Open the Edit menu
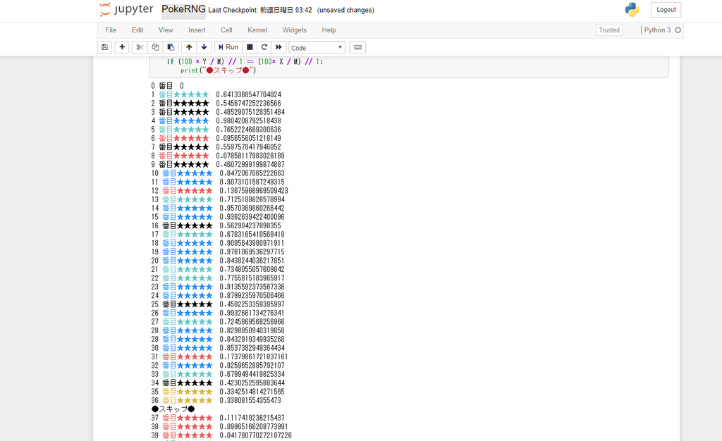The width and height of the screenshot is (722, 441). click(137, 30)
